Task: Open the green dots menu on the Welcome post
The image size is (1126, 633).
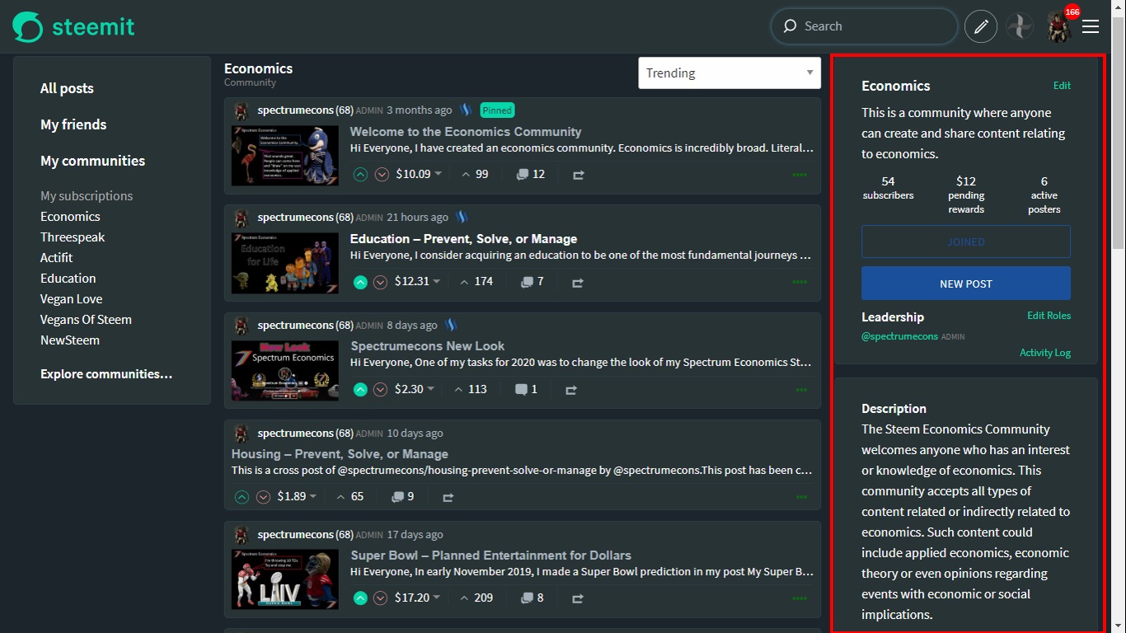Action: (800, 175)
